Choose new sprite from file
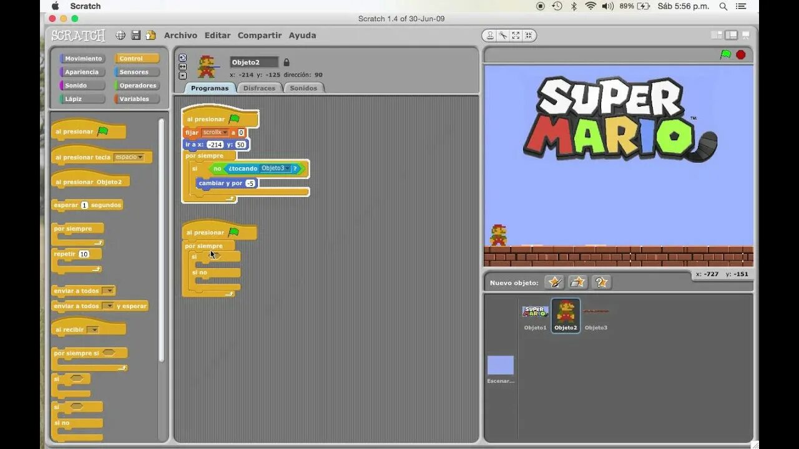This screenshot has width=799, height=449. 578,282
